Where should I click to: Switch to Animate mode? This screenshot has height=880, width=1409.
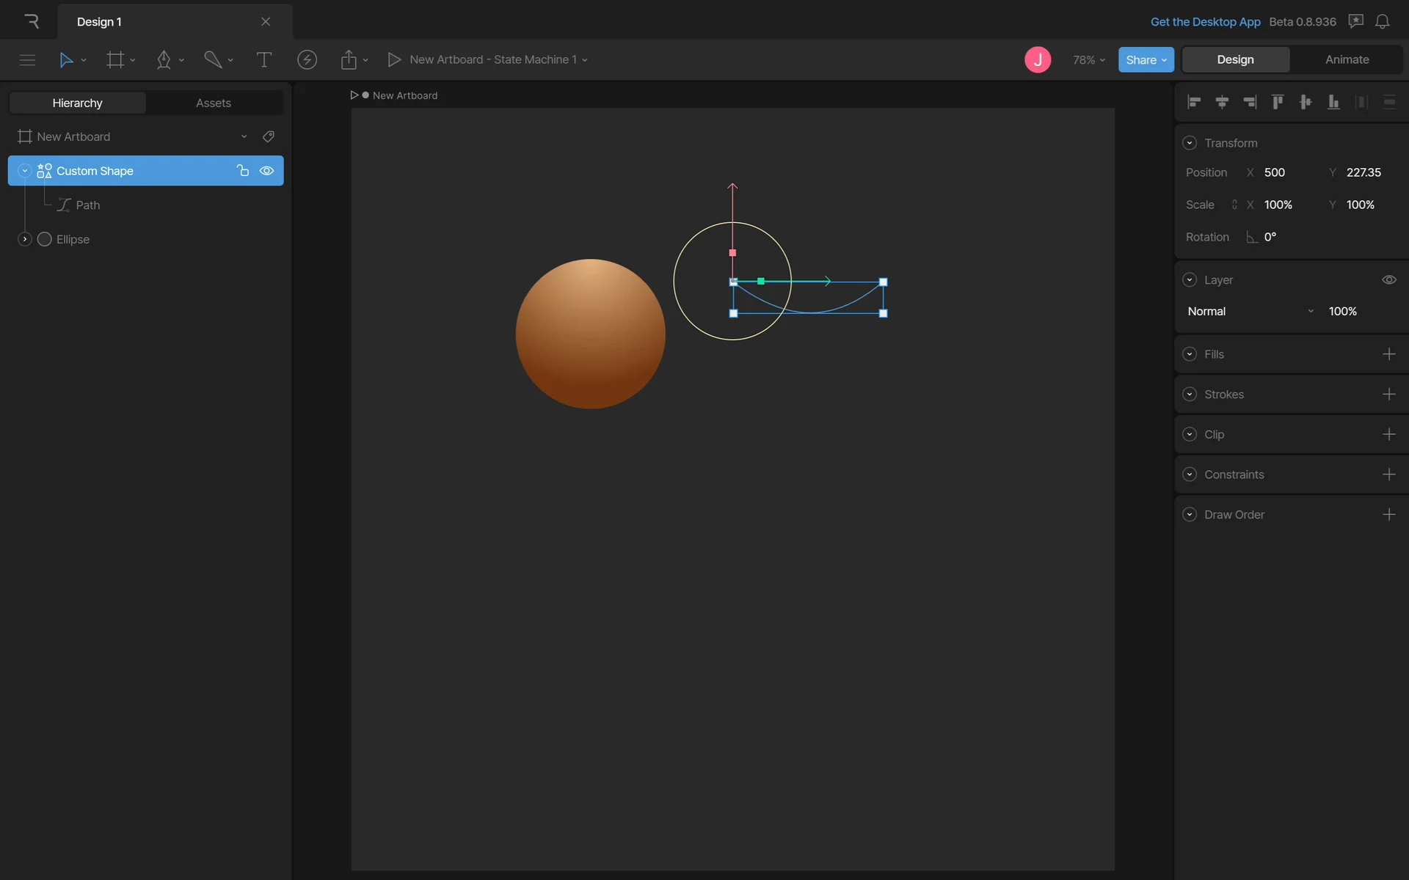[x=1347, y=59]
